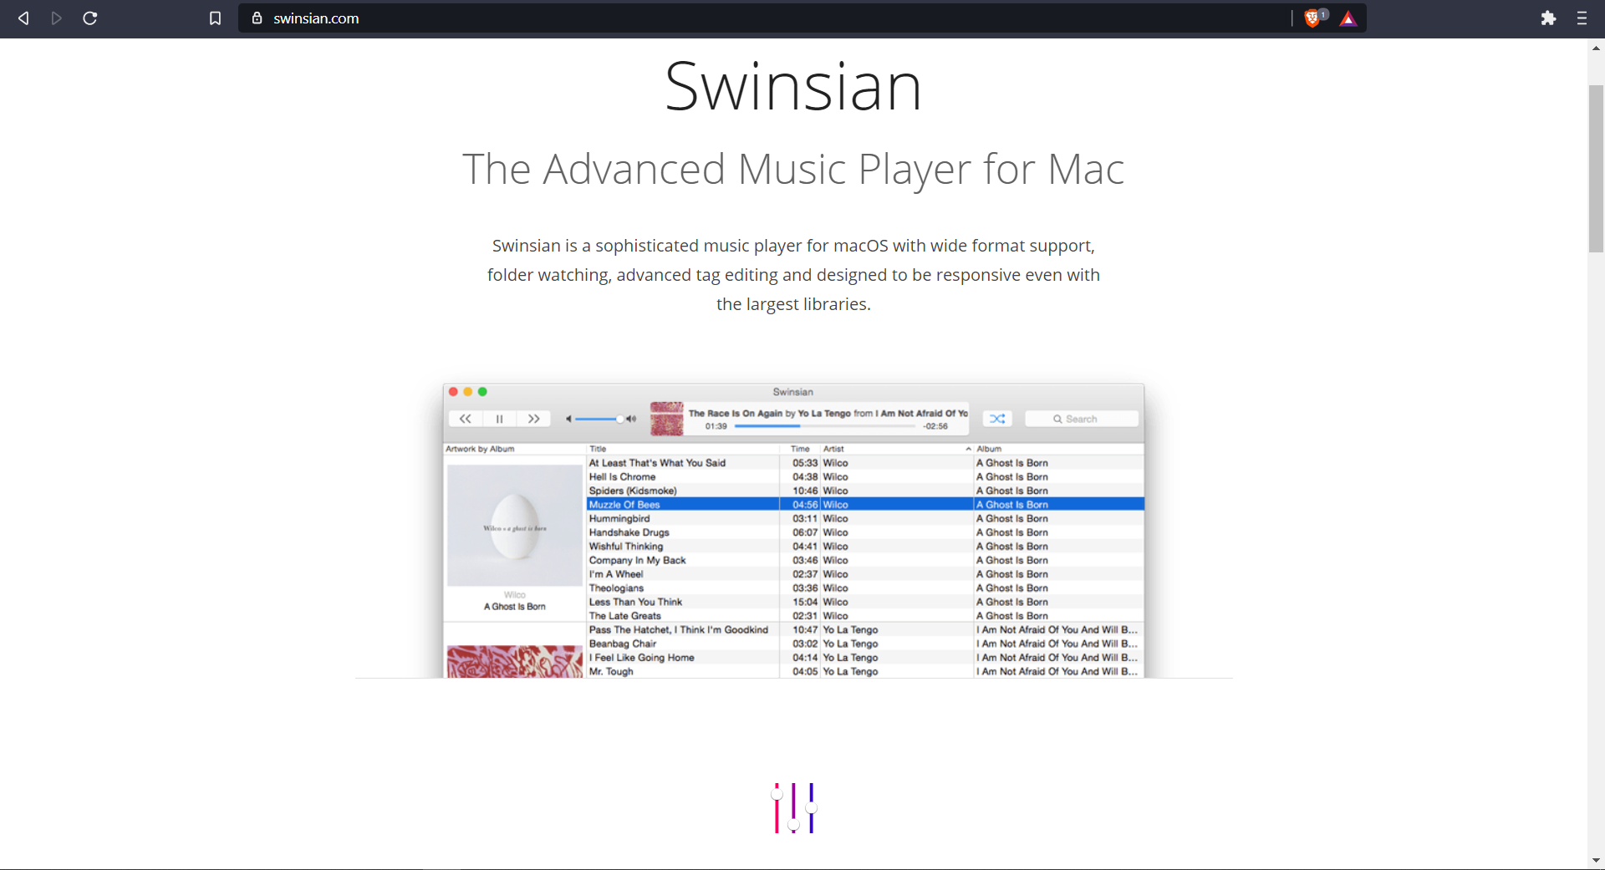Click the scrollbar down arrow
Image resolution: width=1605 pixels, height=870 pixels.
(x=1596, y=860)
